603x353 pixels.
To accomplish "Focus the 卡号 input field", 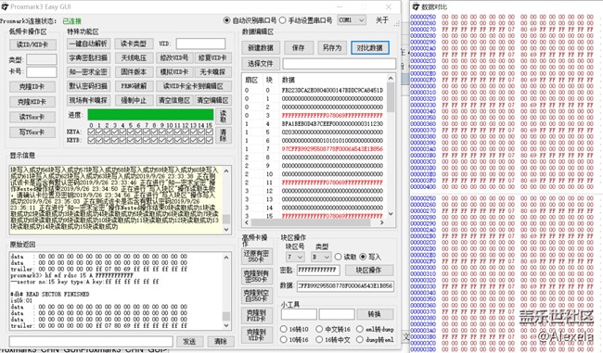I will point(42,72).
